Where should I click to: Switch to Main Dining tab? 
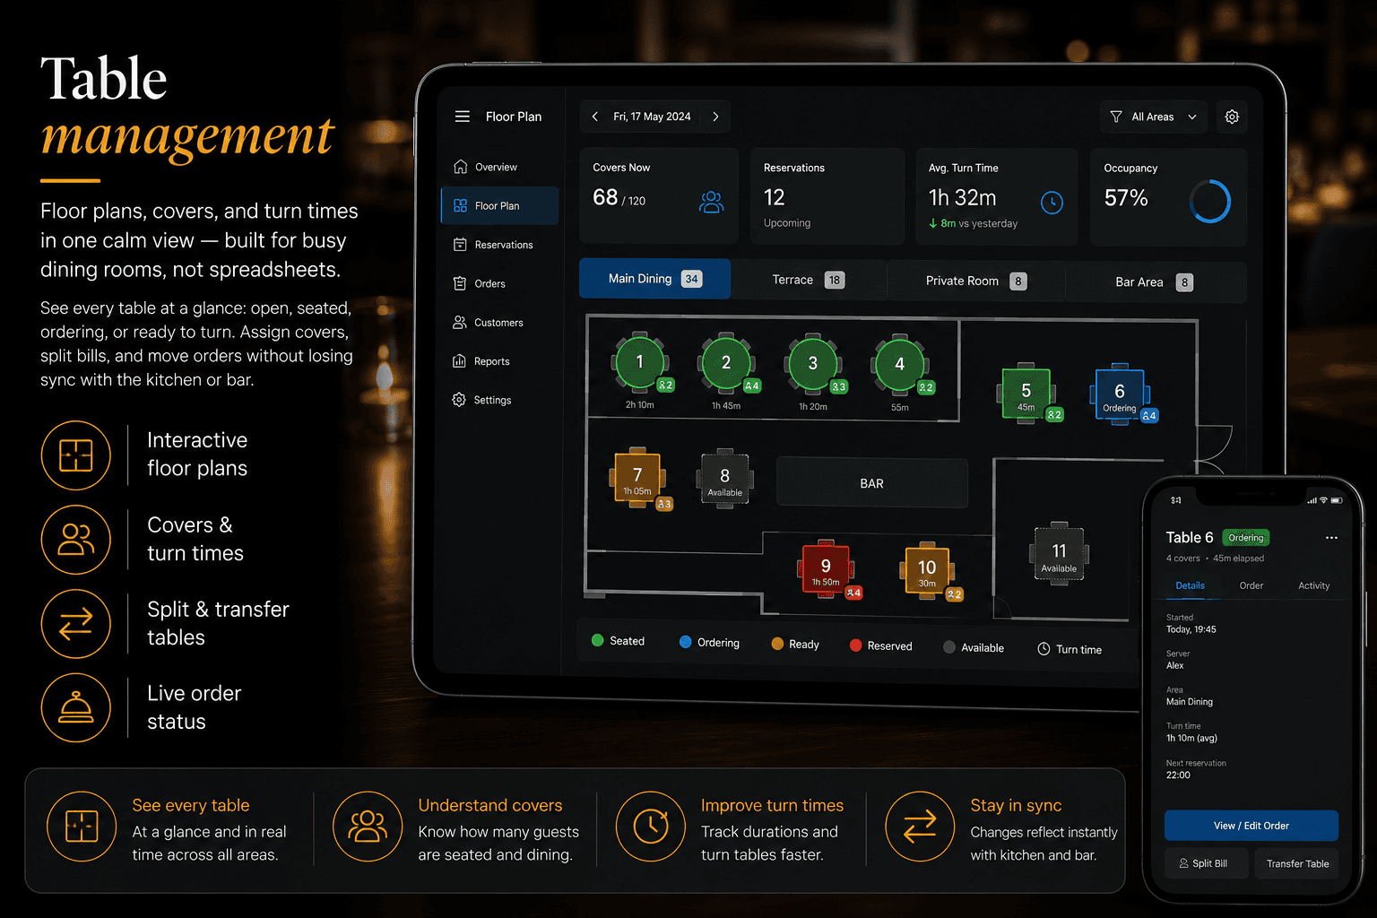(x=654, y=279)
